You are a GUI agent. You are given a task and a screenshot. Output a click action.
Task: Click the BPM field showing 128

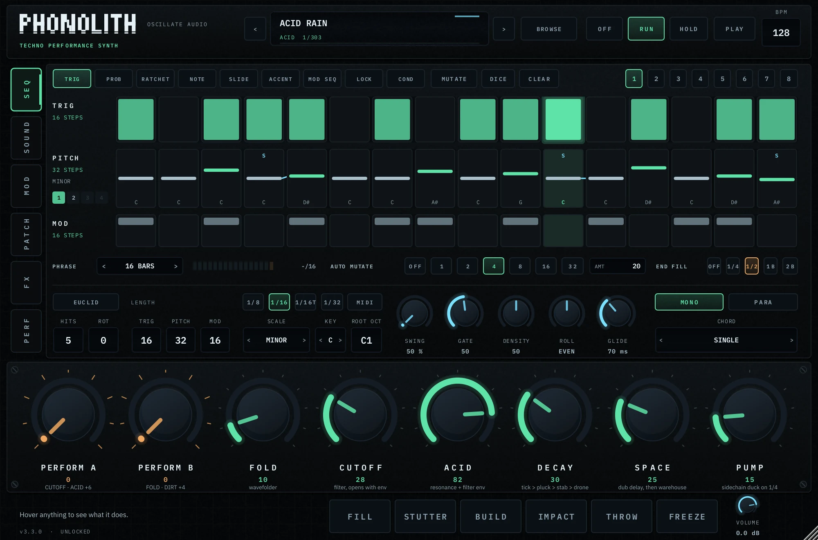(x=781, y=33)
